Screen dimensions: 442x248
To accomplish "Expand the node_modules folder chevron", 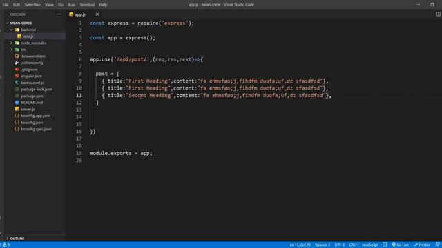I will coord(11,43).
